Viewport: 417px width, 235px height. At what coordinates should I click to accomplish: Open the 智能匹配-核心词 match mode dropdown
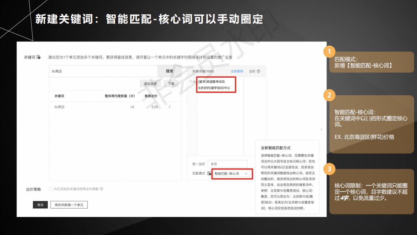[x=232, y=174]
